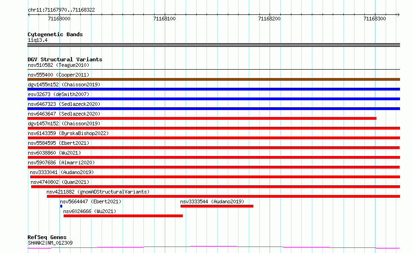Open the nsv6467323 (Sedlazeck2020) label
This screenshot has width=413, height=253.
(64, 104)
